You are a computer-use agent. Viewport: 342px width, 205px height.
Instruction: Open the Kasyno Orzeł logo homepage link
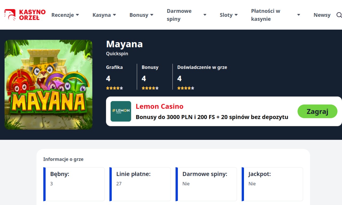click(x=25, y=15)
